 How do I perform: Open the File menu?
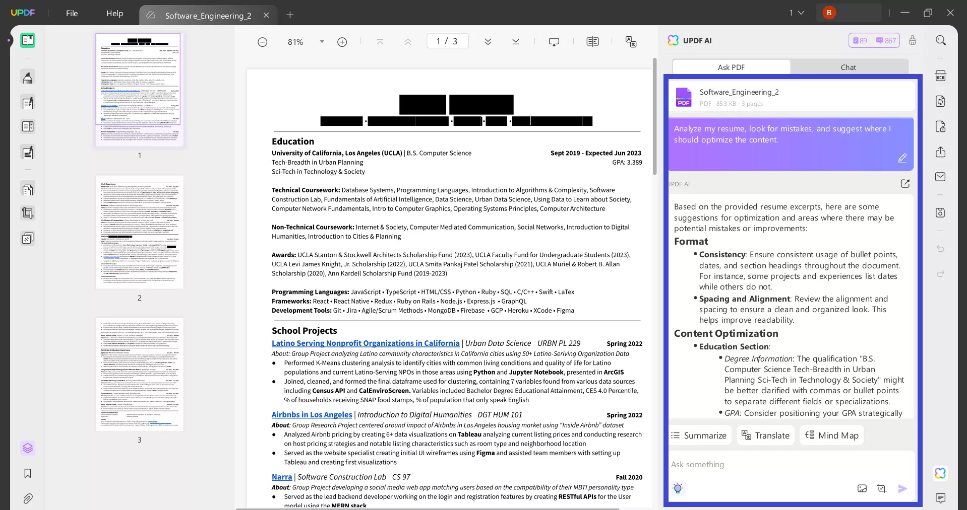click(x=72, y=14)
